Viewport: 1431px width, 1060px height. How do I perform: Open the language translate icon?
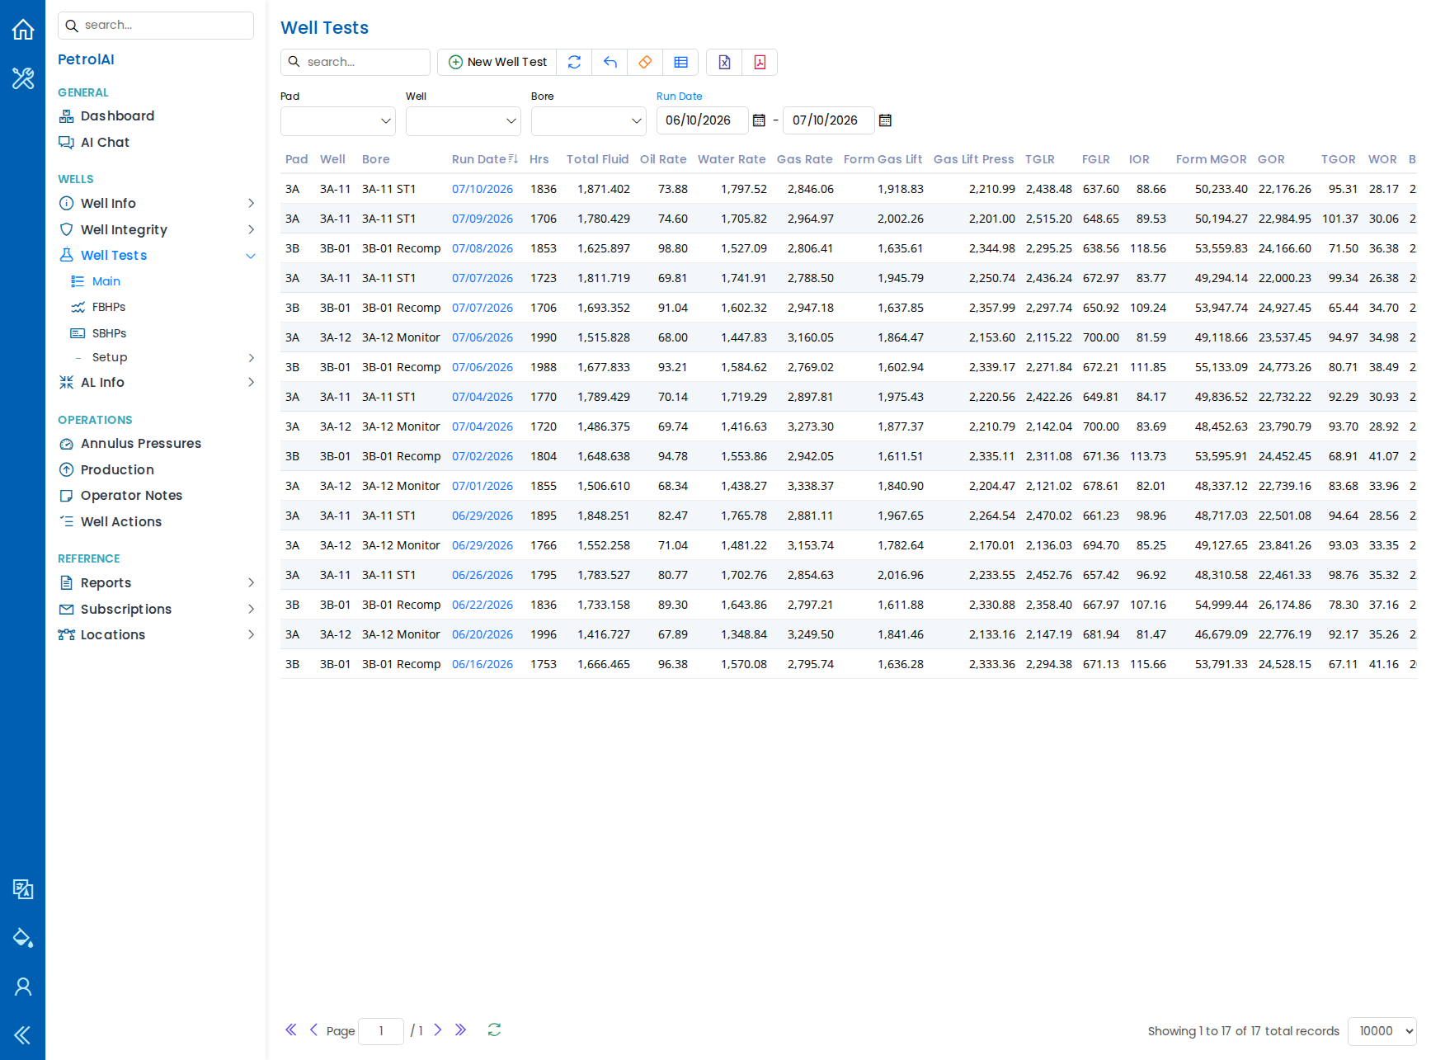23,888
